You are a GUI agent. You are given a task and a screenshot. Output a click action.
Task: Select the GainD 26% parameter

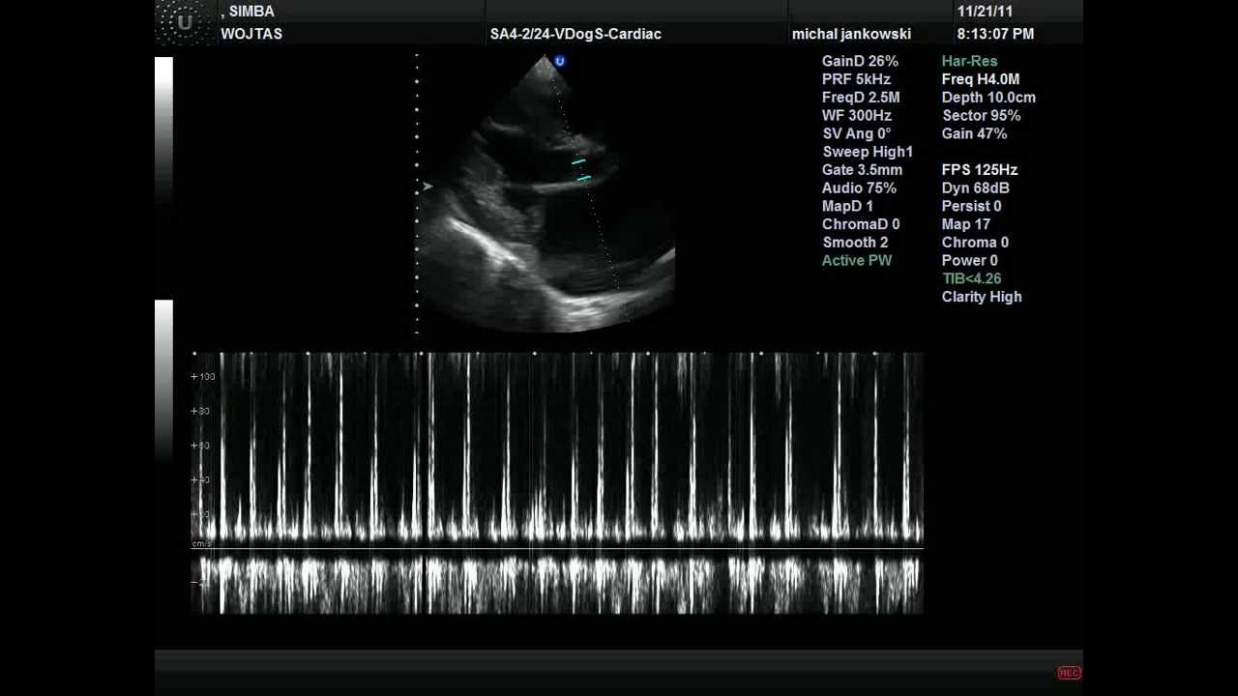point(860,61)
